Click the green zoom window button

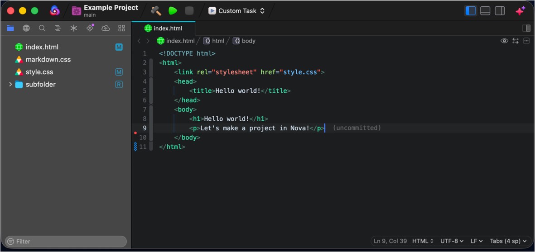[x=34, y=11]
